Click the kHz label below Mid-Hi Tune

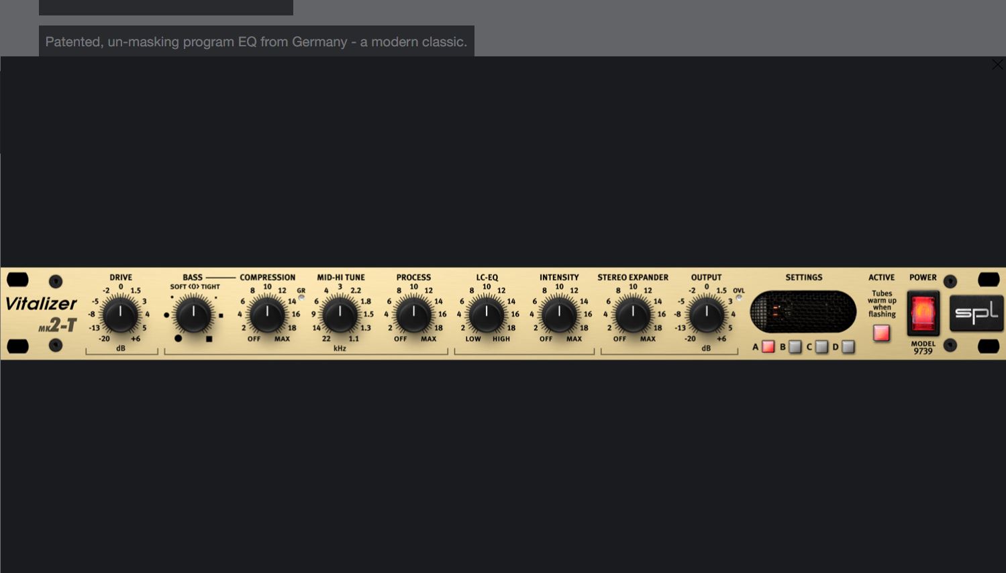tap(340, 349)
